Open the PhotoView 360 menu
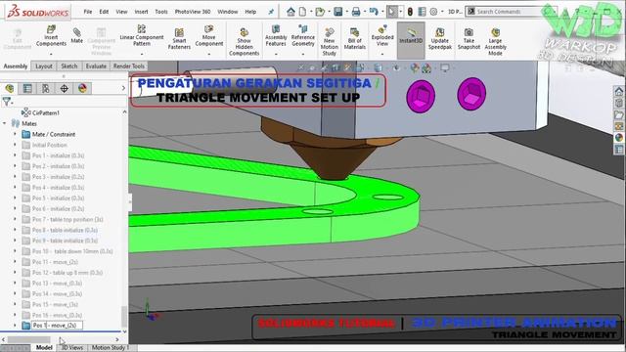 (193, 12)
